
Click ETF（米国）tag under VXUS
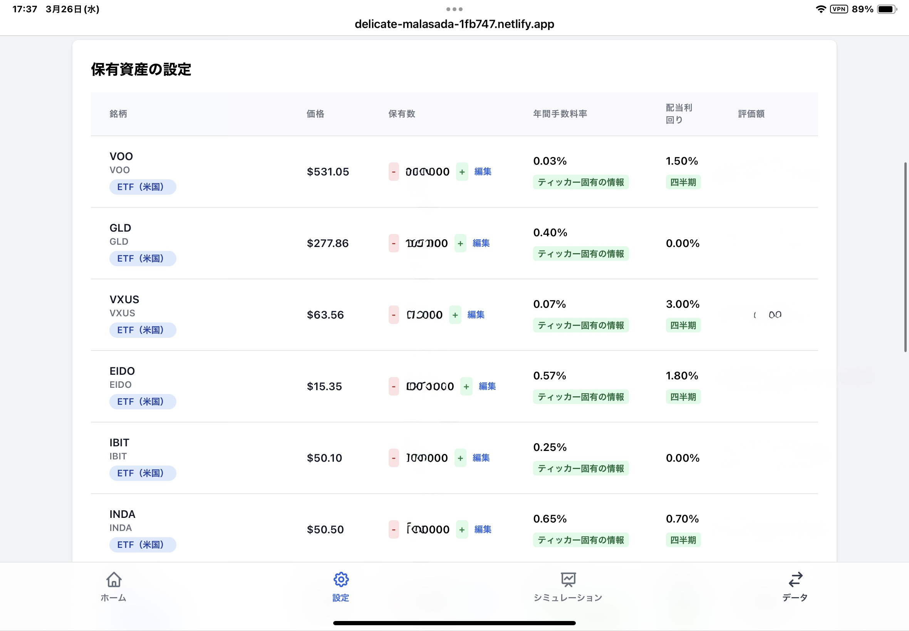click(143, 330)
